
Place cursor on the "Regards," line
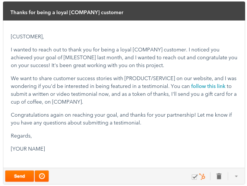[x=21, y=136]
